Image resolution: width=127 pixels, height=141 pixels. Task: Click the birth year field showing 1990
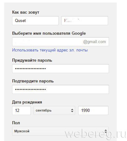(x=93, y=110)
